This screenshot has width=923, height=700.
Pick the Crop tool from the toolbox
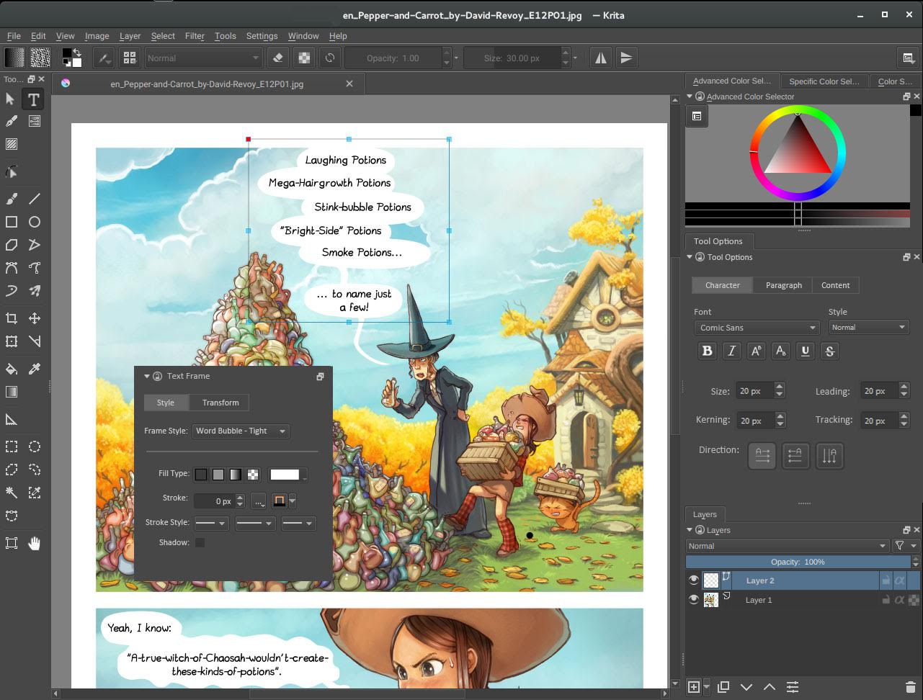pos(10,318)
